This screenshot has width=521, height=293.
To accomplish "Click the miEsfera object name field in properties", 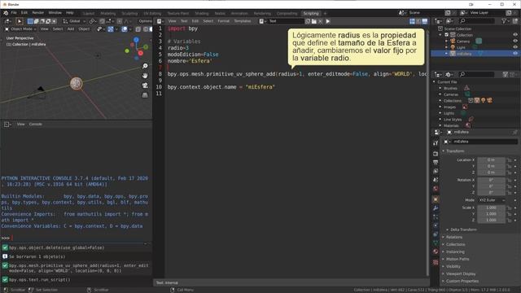I will (485, 142).
